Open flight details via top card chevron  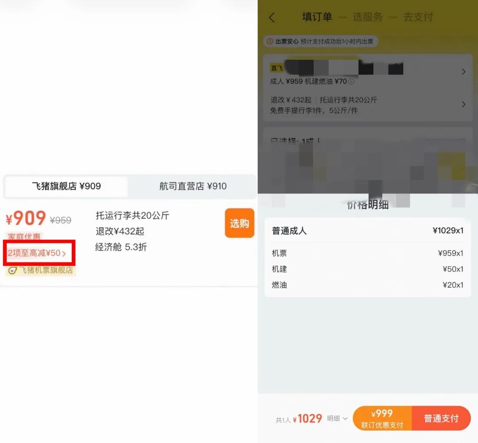point(463,72)
